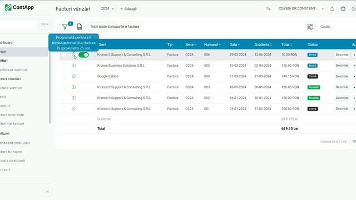The height and width of the screenshot is (200, 356).
Task: Open table column settings sliders icon
Action: 310,27
